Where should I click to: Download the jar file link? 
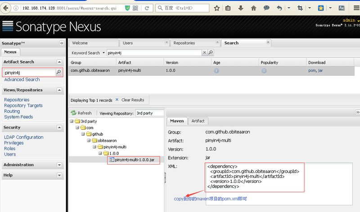click(x=320, y=71)
